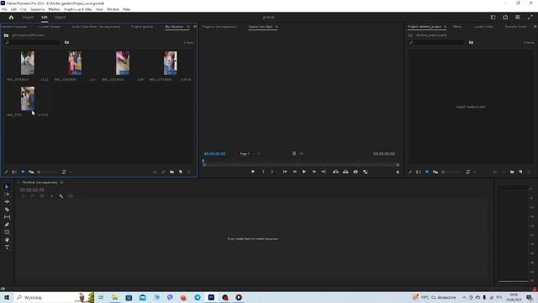Select the Ripple Edit tool

click(7, 202)
